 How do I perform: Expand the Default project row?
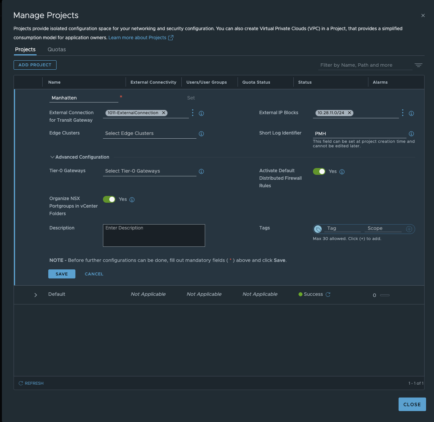[35, 295]
